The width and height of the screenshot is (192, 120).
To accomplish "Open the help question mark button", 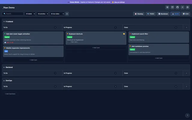I will click(187, 115).
